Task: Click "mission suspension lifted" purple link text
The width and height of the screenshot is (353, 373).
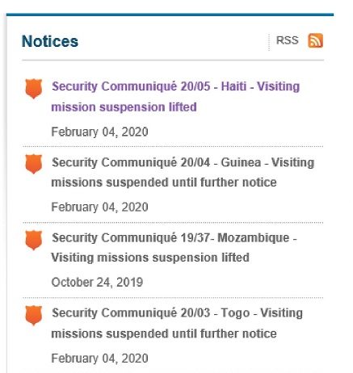Action: 124,107
